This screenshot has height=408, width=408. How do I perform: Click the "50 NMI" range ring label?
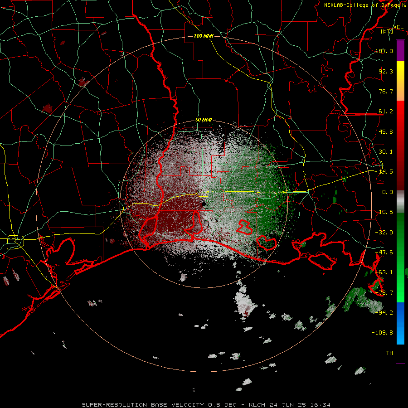pyautogui.click(x=204, y=120)
